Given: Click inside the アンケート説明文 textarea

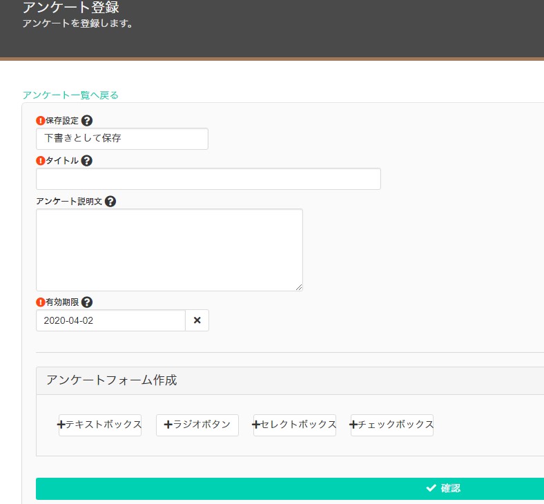Looking at the screenshot, I should coord(169,250).
